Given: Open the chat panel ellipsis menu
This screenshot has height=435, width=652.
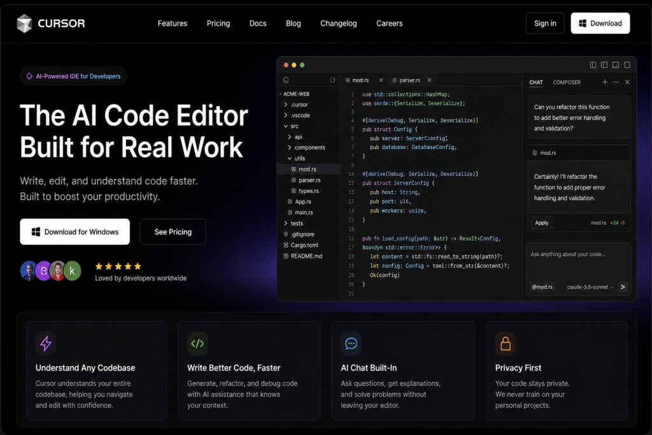Looking at the screenshot, I should (x=616, y=82).
